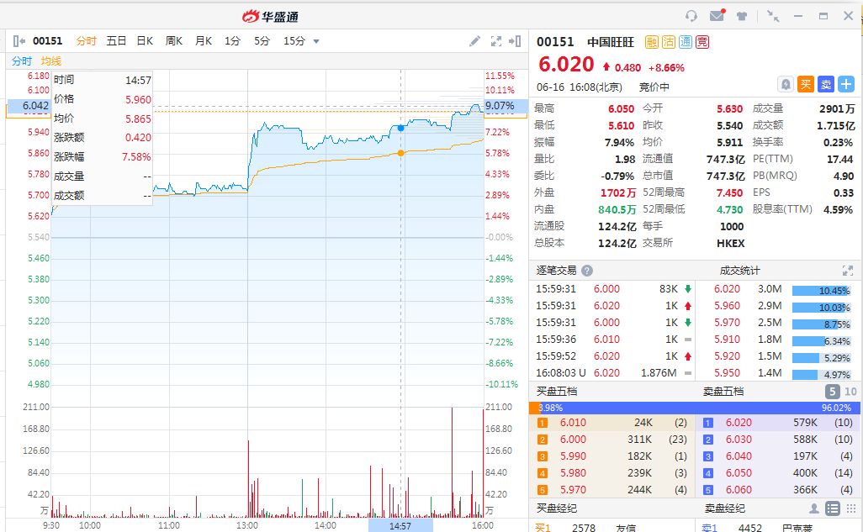Click the blue 卖 sell button
This screenshot has width=863, height=532.
[x=826, y=84]
